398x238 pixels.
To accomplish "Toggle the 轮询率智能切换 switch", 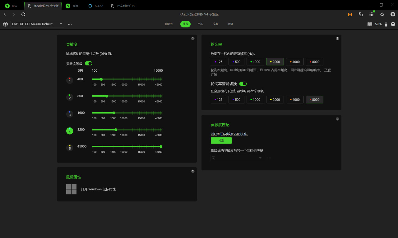I will tap(243, 83).
